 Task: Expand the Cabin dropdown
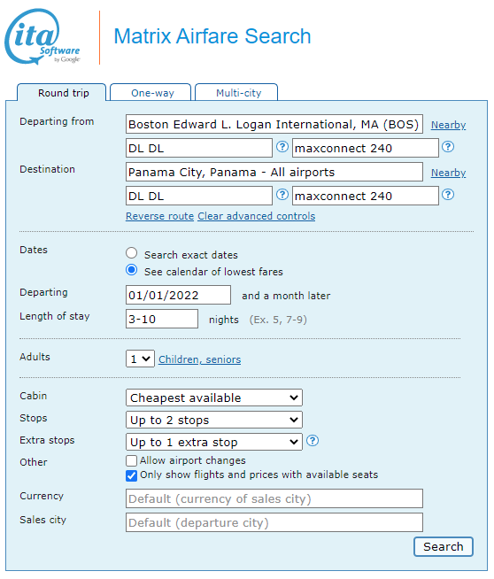coord(214,398)
